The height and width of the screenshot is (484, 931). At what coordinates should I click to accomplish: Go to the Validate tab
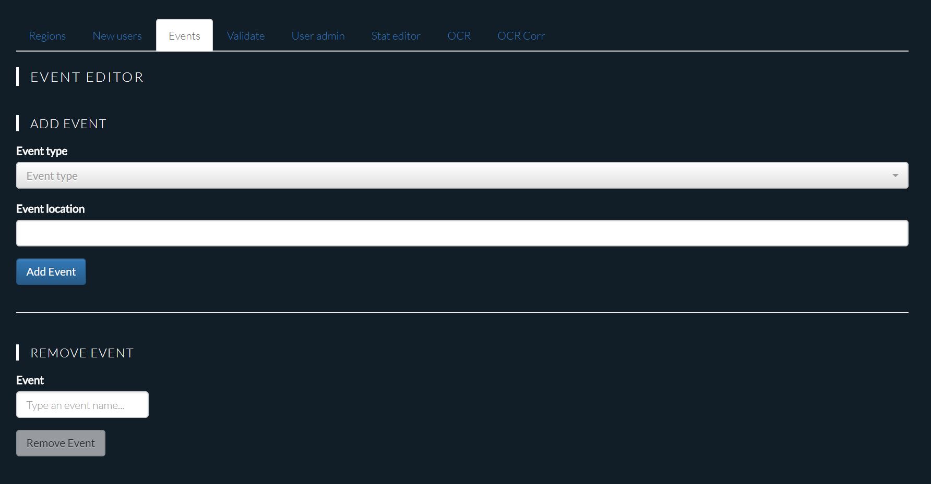pyautogui.click(x=246, y=35)
